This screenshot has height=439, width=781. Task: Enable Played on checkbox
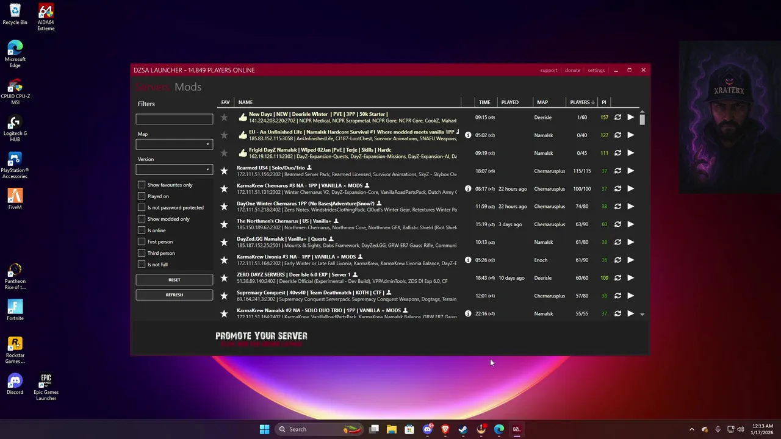tap(142, 196)
